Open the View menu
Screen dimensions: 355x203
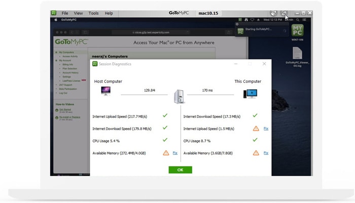78,13
